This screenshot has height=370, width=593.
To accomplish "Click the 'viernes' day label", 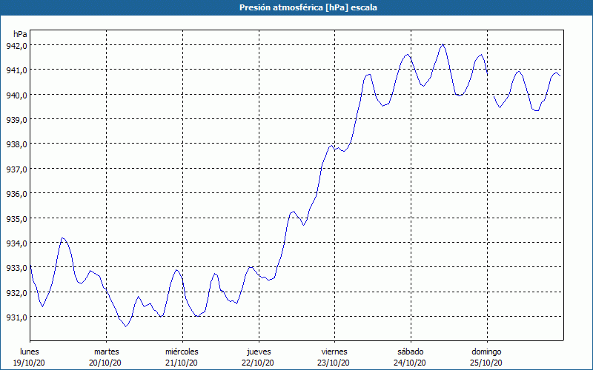I will tap(334, 351).
